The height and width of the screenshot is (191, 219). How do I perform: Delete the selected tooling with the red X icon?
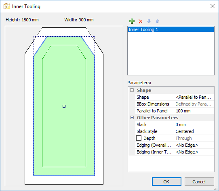click(x=141, y=21)
